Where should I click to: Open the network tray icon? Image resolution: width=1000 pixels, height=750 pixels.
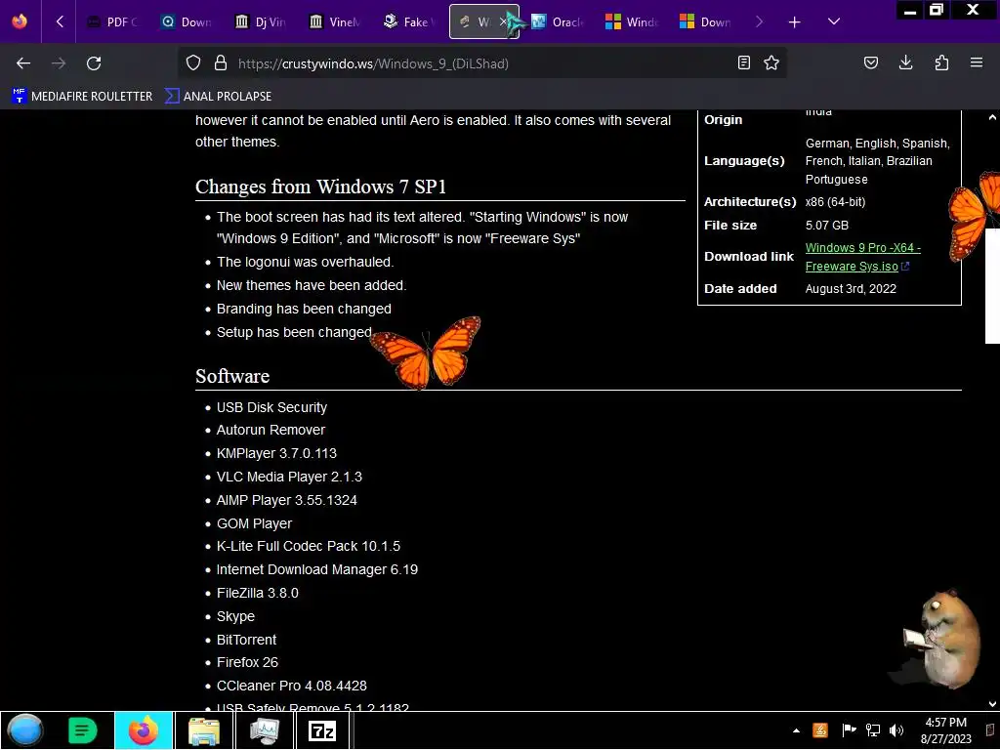pyautogui.click(x=872, y=730)
